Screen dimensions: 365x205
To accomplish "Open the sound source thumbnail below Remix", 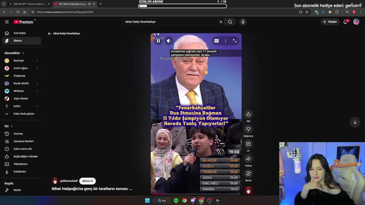I will point(248,190).
